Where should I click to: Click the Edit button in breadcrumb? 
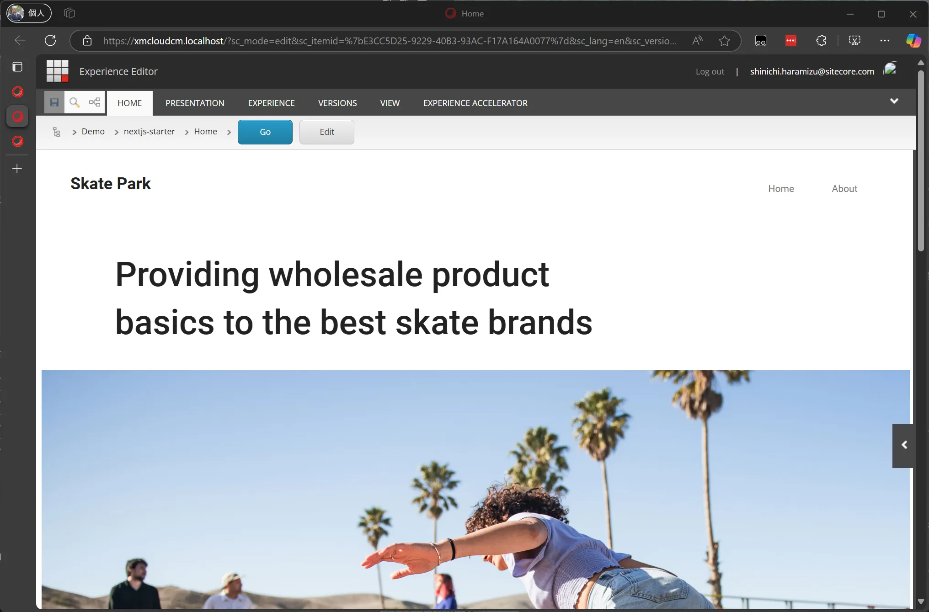click(326, 132)
